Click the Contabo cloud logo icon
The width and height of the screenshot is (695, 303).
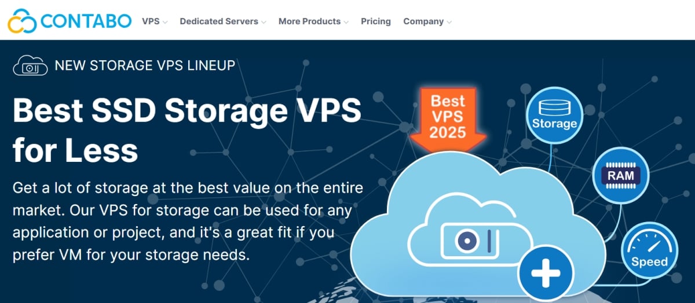(x=21, y=21)
